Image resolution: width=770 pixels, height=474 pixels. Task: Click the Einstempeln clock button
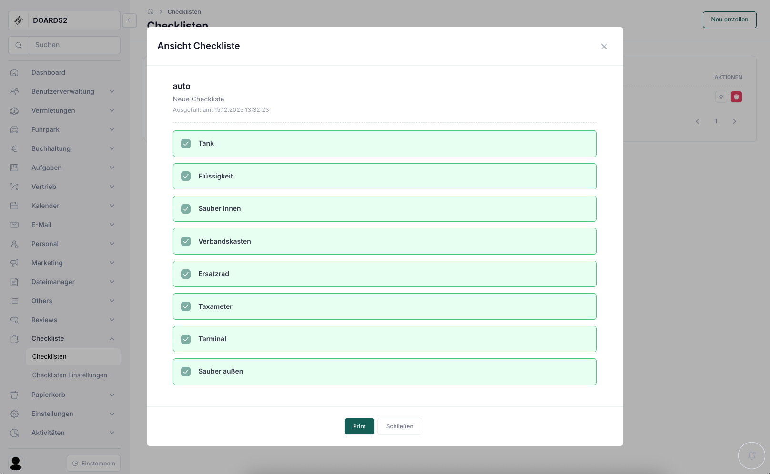[93, 463]
